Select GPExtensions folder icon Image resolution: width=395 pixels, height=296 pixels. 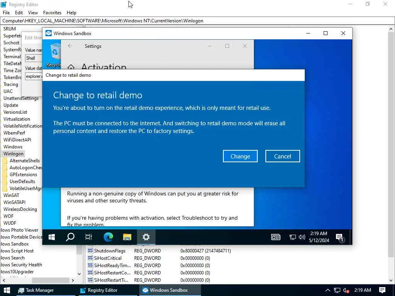click(x=5, y=175)
